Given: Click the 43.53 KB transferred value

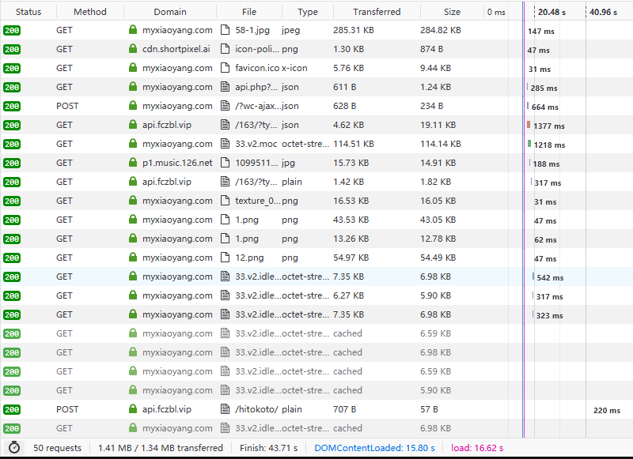Looking at the screenshot, I should coord(351,220).
